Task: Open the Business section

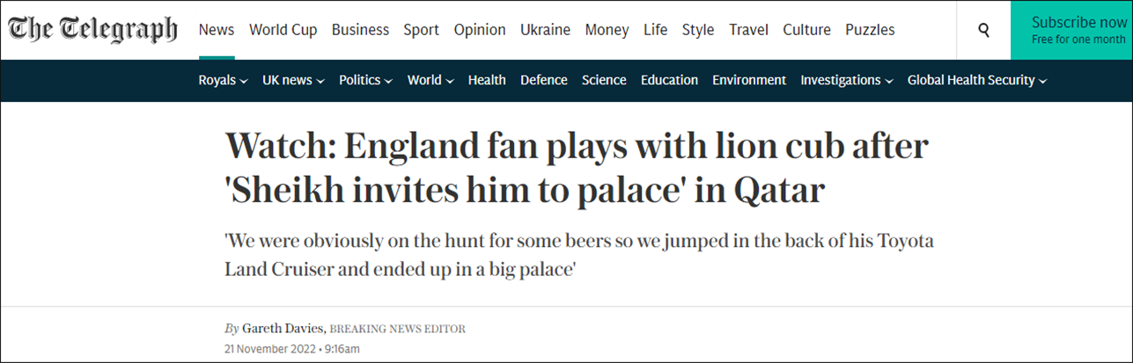Action: click(360, 30)
